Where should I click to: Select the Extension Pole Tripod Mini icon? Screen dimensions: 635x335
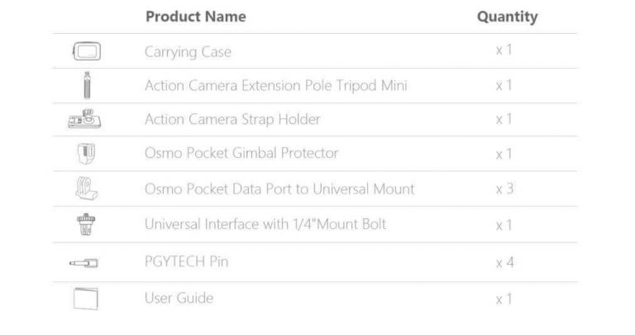(x=87, y=85)
